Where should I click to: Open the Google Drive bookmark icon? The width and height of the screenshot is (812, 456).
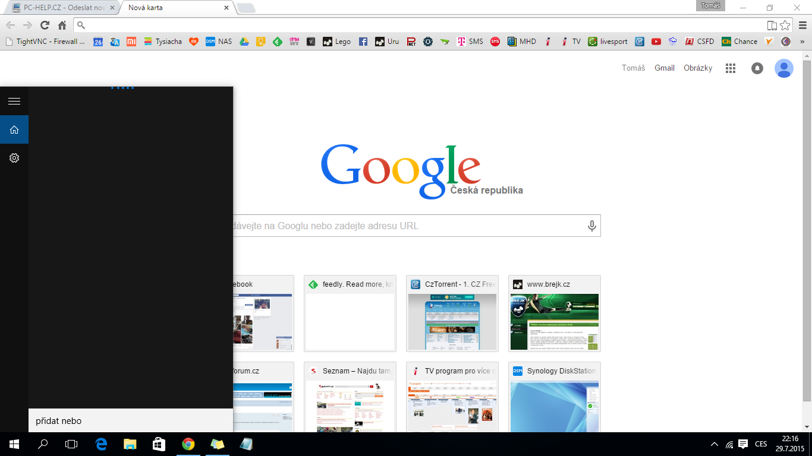[x=244, y=42]
